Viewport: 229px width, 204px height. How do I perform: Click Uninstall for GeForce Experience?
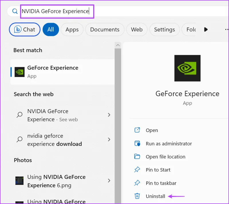155,196
